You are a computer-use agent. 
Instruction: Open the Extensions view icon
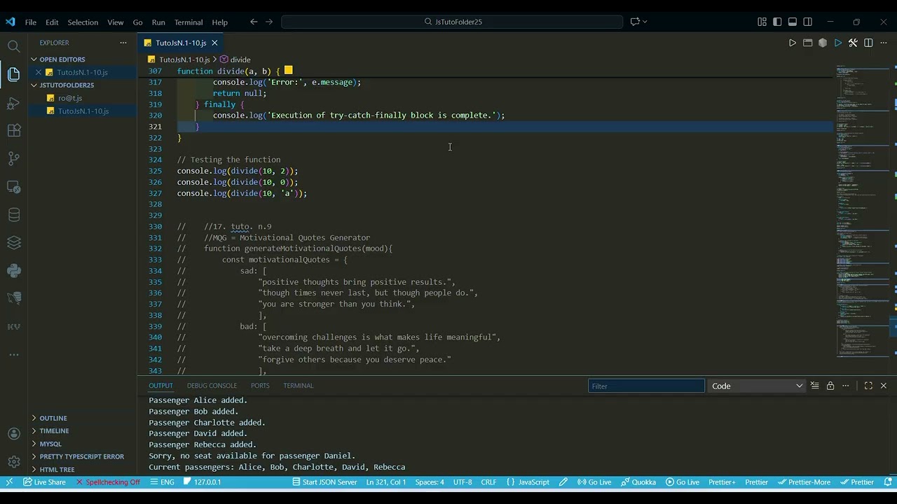coord(13,131)
